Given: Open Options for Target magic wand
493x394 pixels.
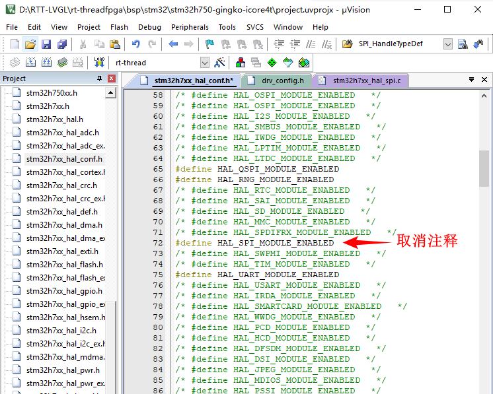Looking at the screenshot, I should click(220, 63).
